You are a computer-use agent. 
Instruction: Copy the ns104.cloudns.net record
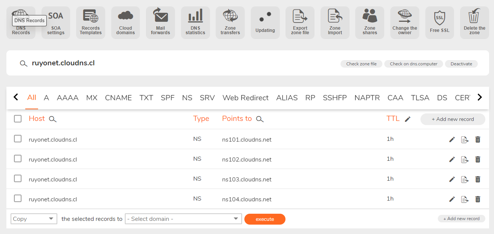(465, 199)
